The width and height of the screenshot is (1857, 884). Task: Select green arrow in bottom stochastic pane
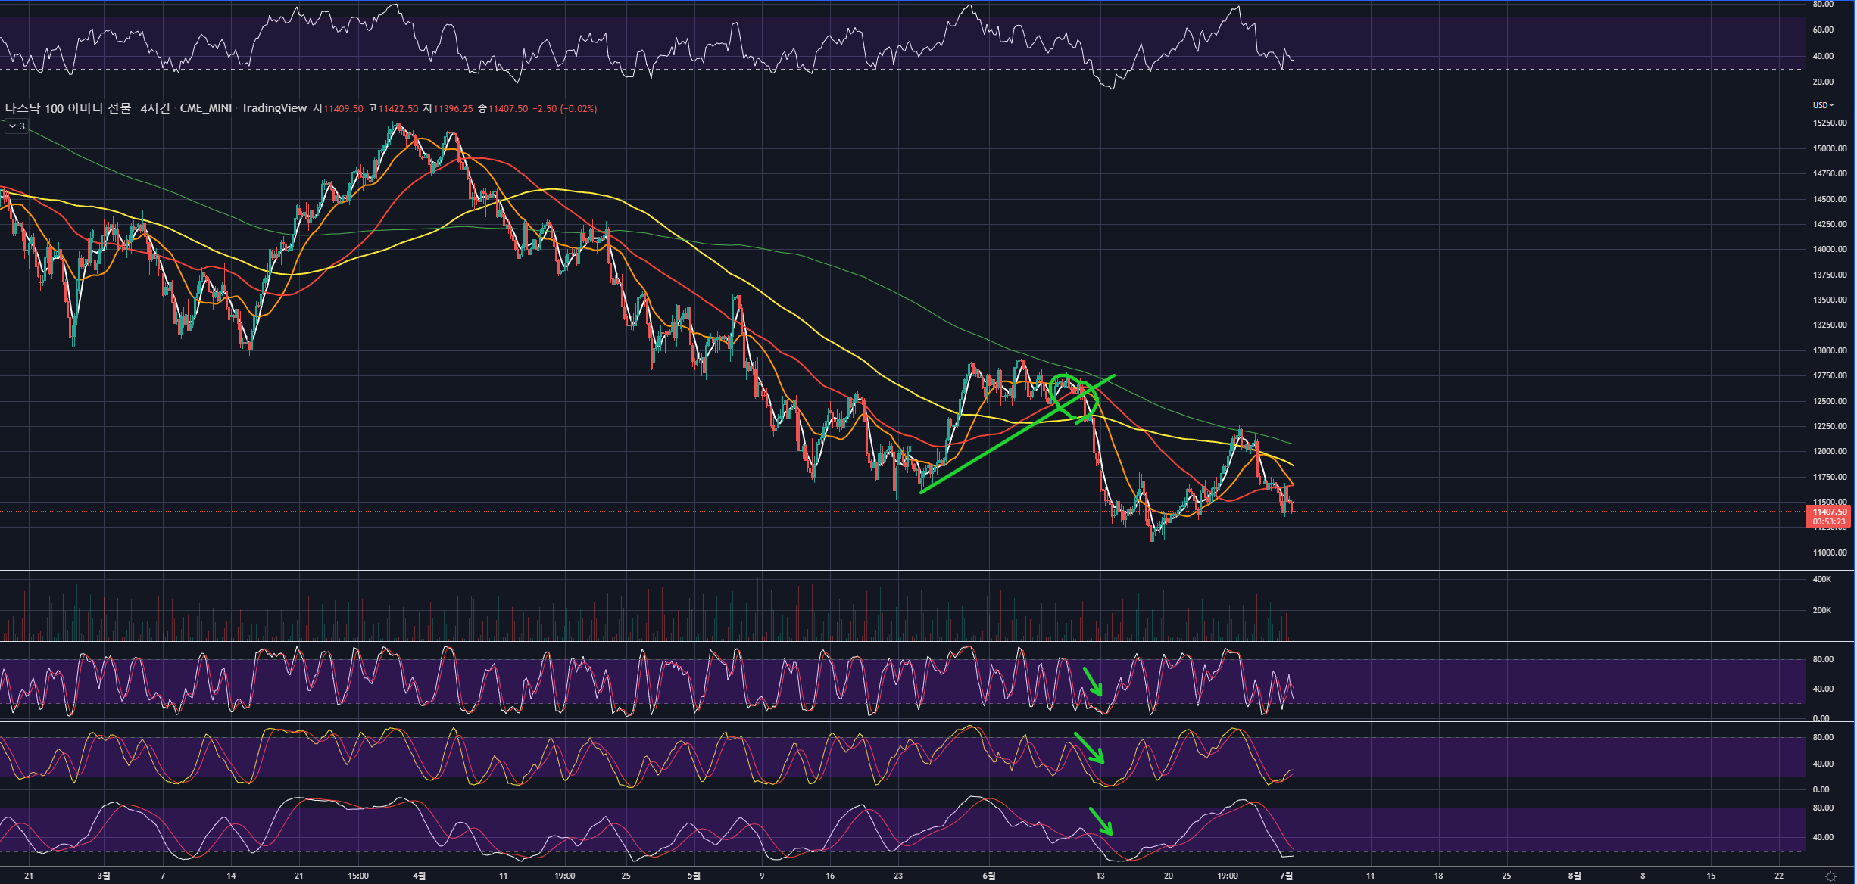1100,821
